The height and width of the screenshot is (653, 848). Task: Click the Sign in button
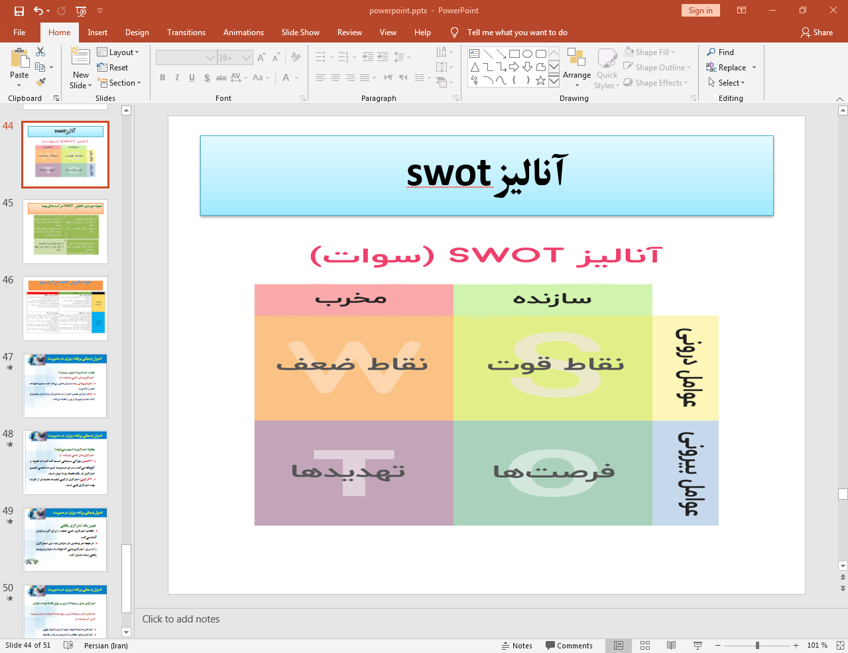pyautogui.click(x=700, y=11)
